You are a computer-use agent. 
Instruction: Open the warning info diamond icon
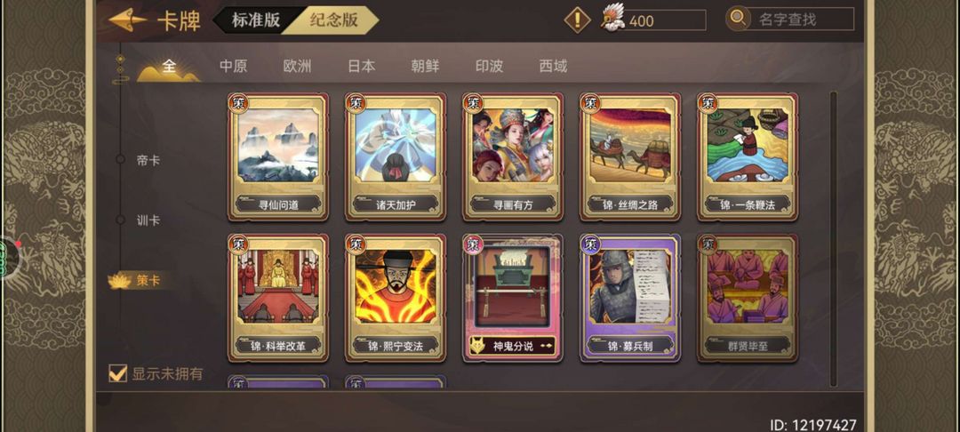point(577,20)
